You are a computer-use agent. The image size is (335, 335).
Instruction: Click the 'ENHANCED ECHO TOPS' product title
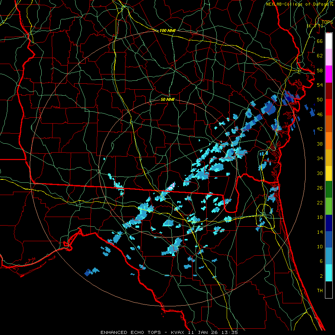(x=131, y=332)
